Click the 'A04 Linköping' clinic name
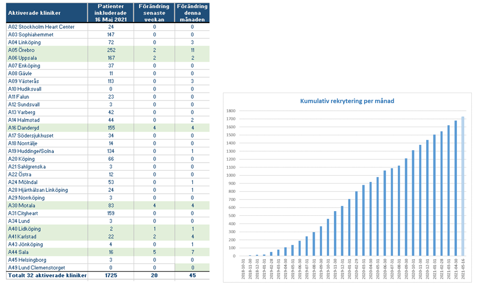 point(24,42)
